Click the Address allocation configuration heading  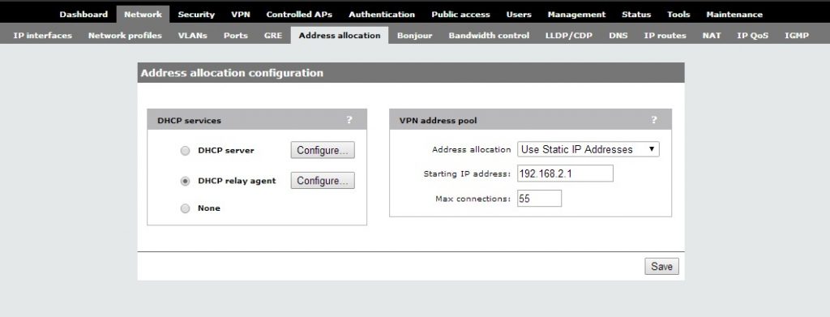[x=232, y=73]
